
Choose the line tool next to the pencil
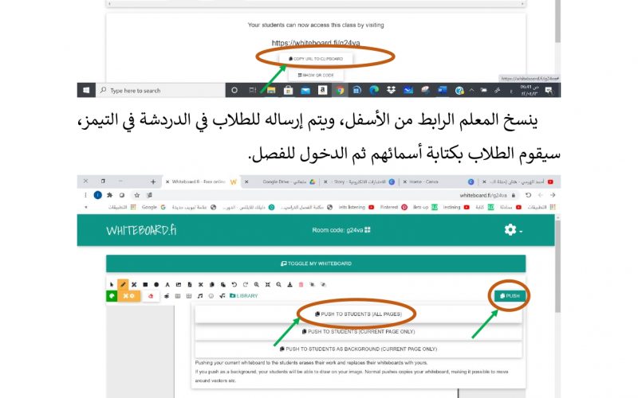(134, 285)
